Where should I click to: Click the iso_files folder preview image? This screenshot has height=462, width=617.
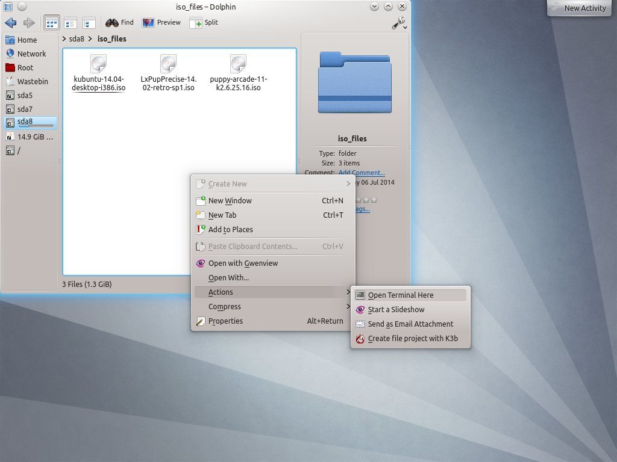[354, 82]
